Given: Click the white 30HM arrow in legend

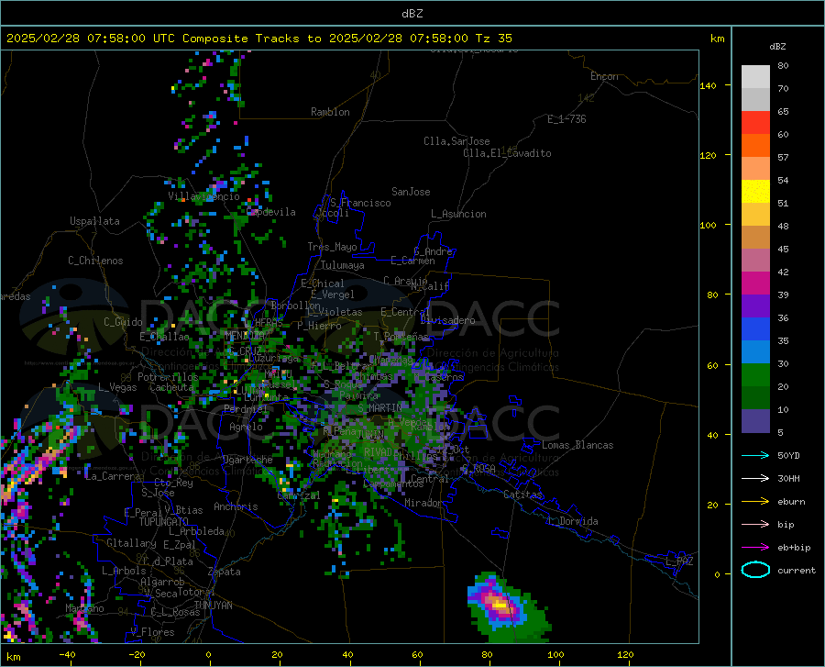Looking at the screenshot, I should [755, 479].
